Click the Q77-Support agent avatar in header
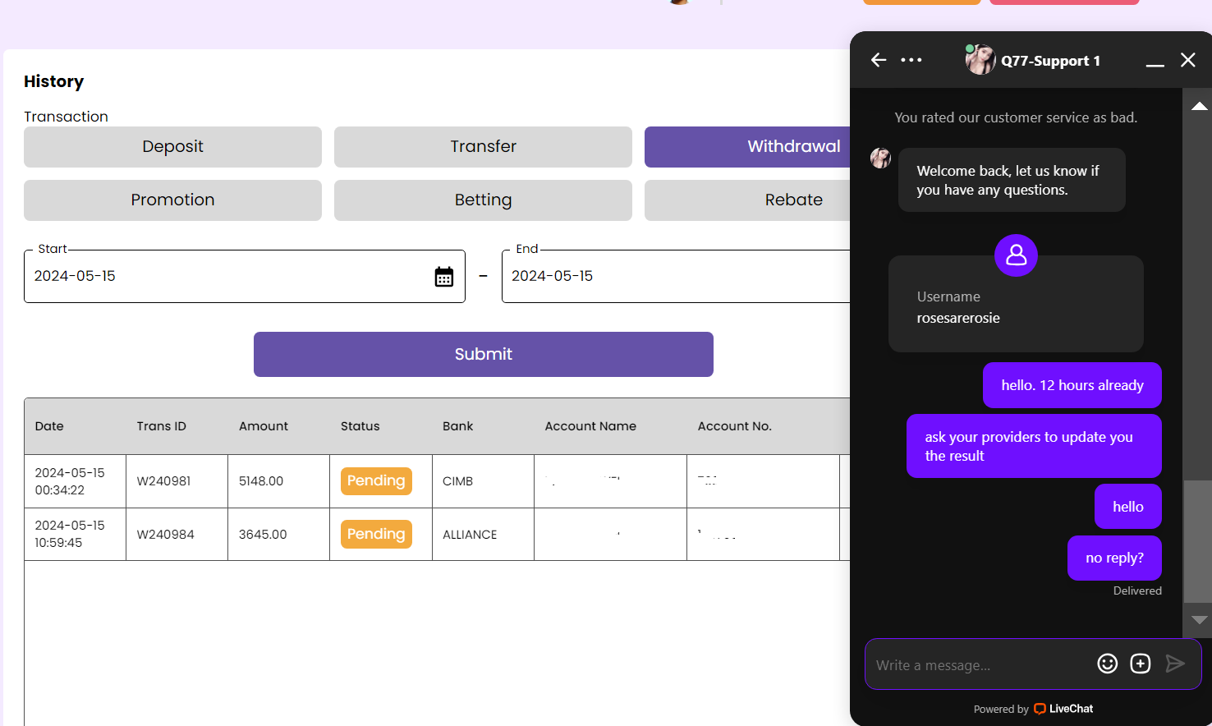 [x=980, y=60]
